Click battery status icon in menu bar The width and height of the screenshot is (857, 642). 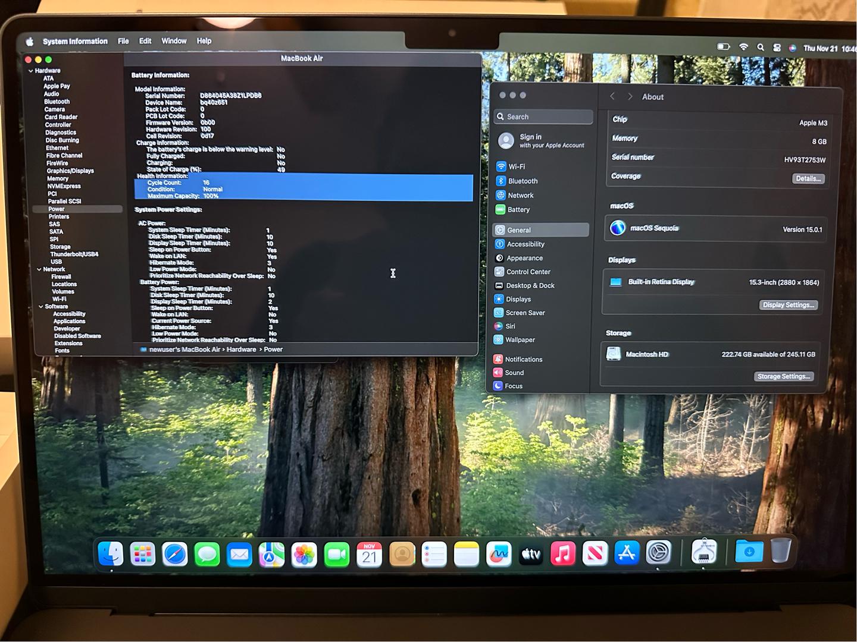tap(724, 46)
